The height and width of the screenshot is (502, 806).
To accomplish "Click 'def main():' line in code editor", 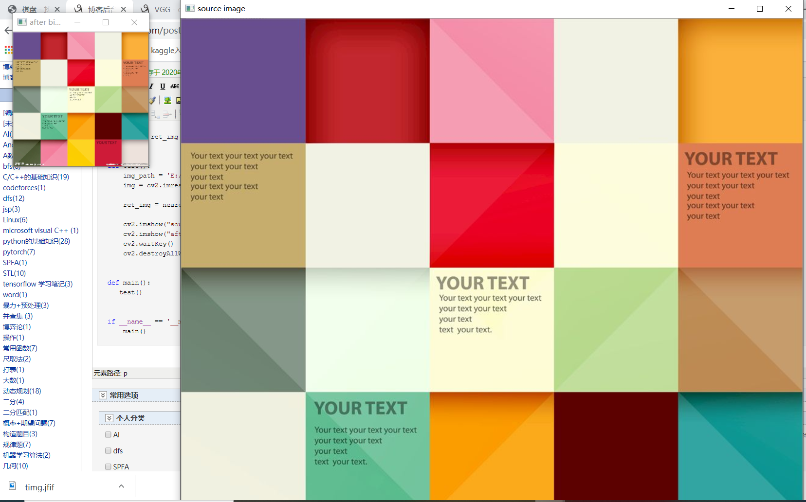I will pos(129,283).
